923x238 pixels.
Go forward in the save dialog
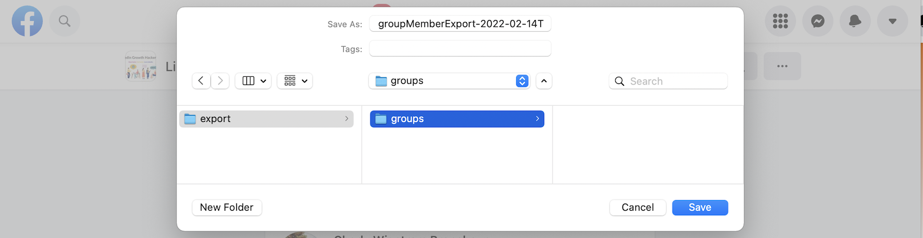tap(220, 81)
